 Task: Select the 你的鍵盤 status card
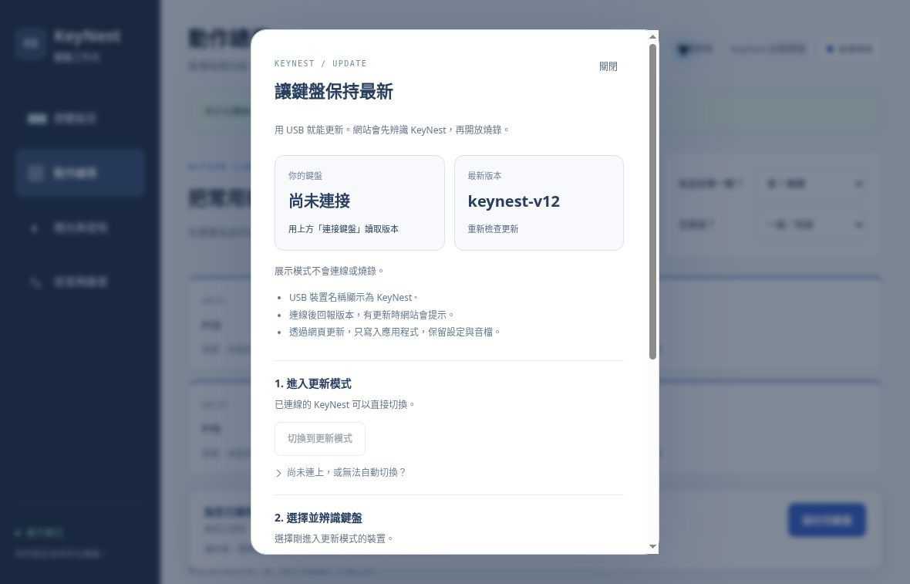(x=359, y=203)
